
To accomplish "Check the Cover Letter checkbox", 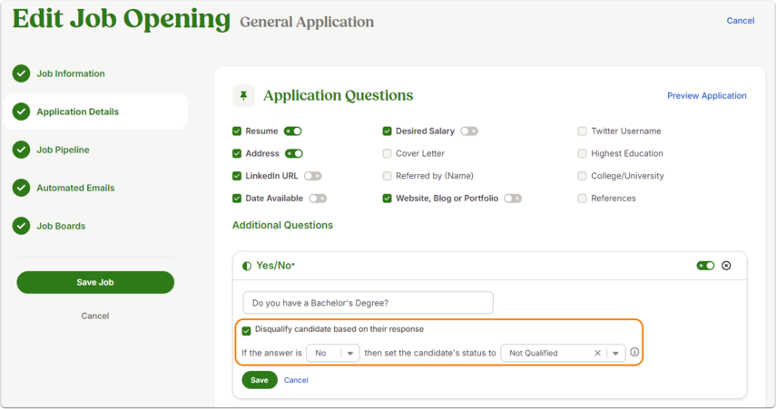I will click(x=387, y=153).
